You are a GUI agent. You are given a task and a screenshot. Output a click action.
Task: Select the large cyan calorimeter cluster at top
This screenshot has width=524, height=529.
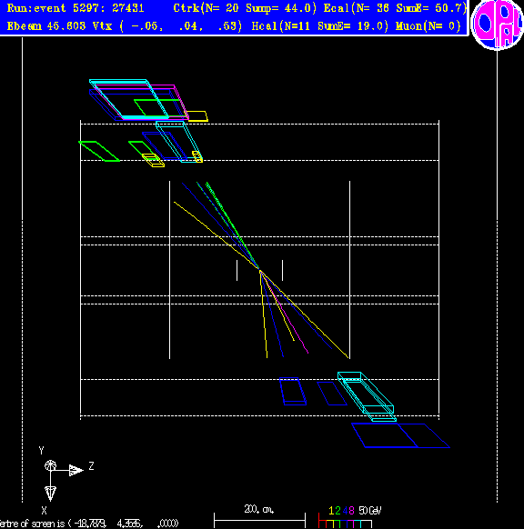[128, 99]
